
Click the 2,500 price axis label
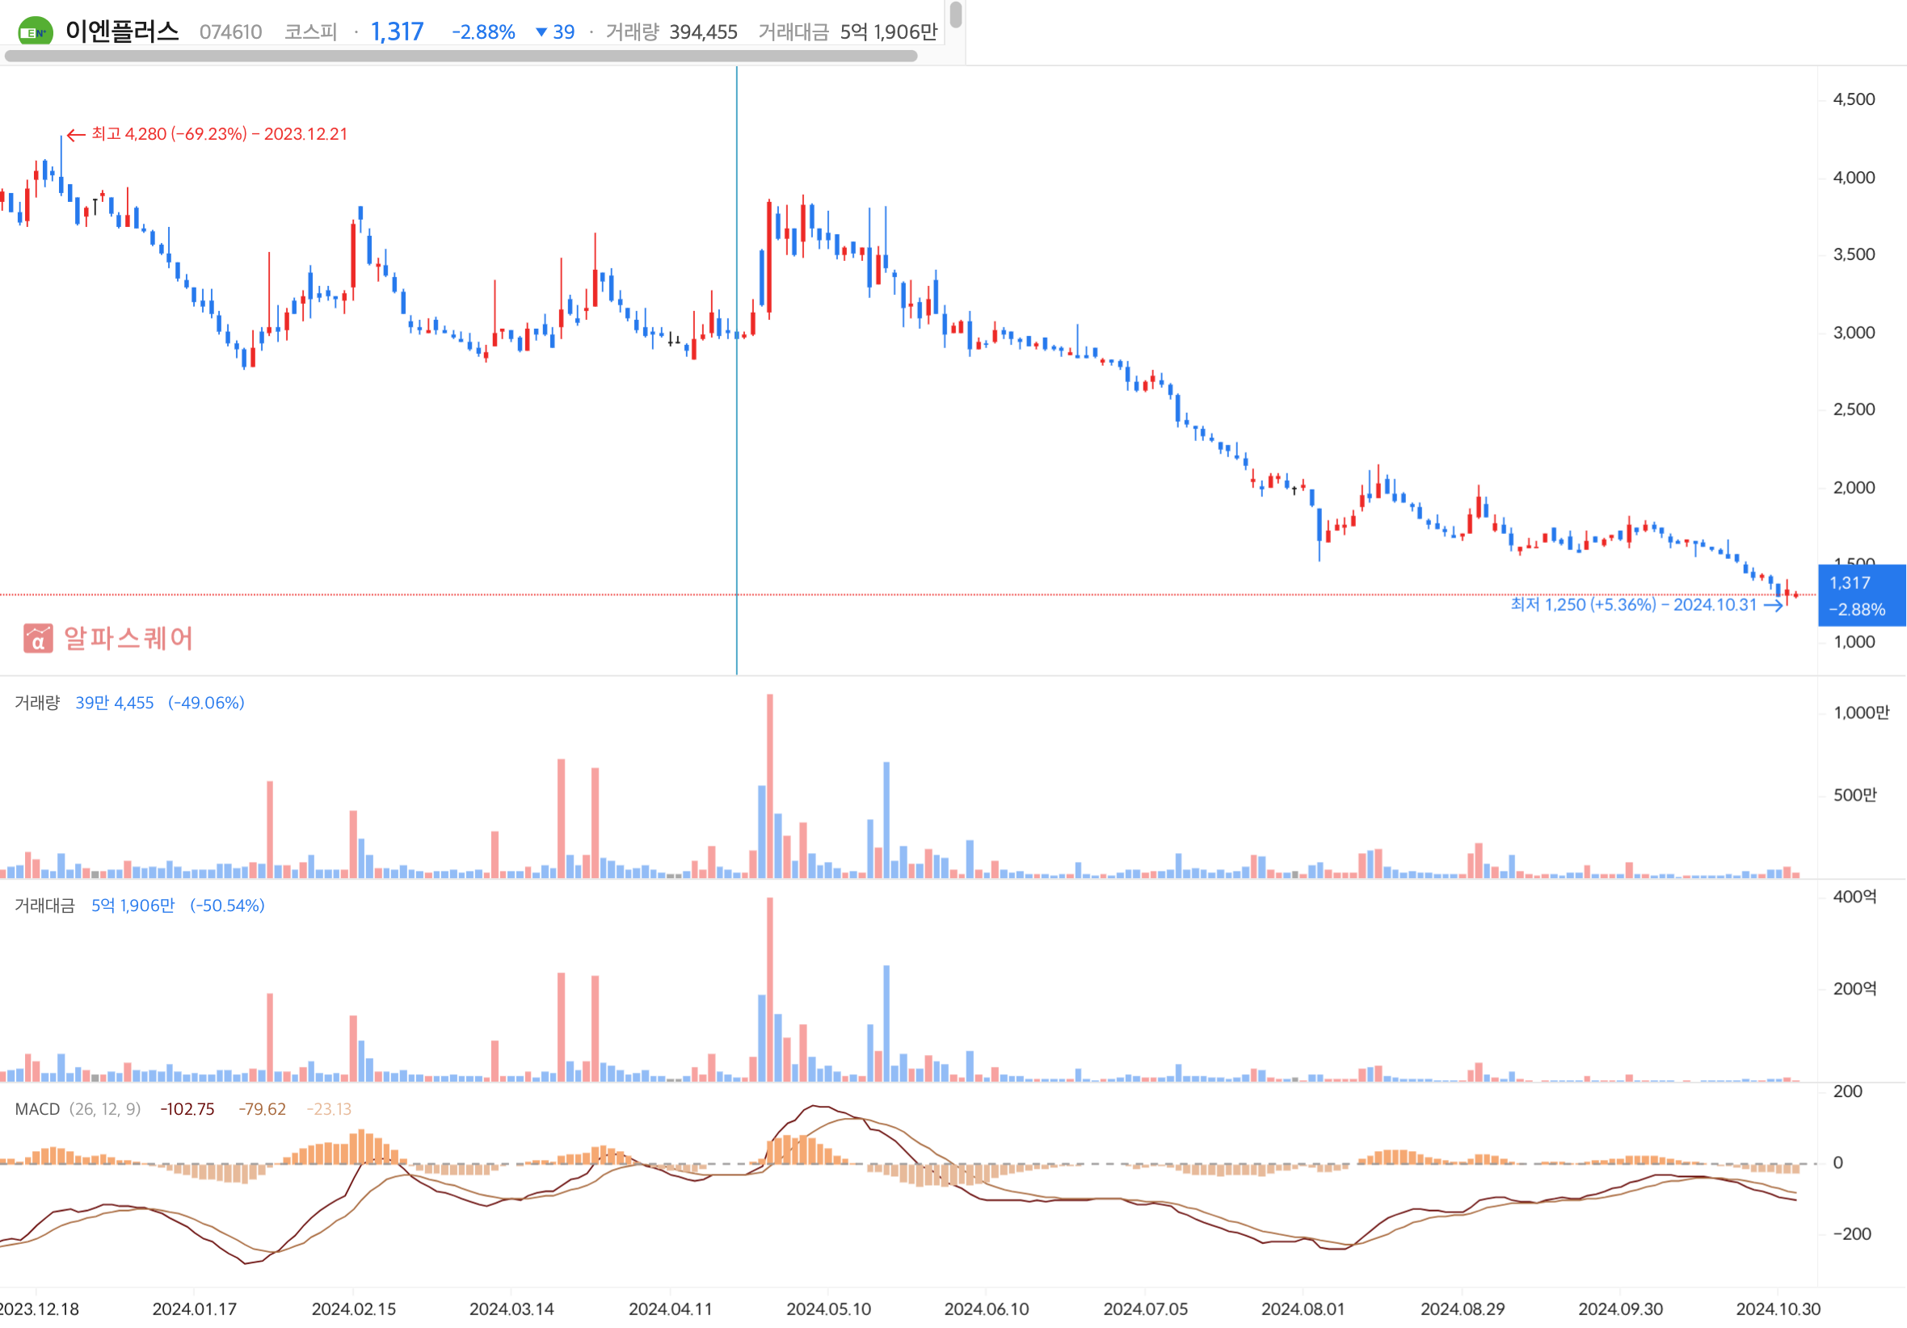tap(1854, 409)
